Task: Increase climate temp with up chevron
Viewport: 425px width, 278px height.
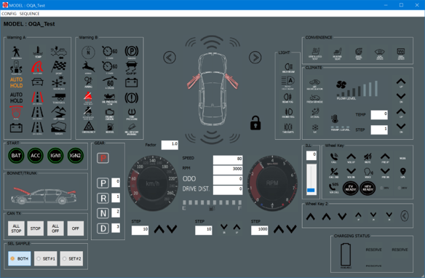Action: (401, 111)
